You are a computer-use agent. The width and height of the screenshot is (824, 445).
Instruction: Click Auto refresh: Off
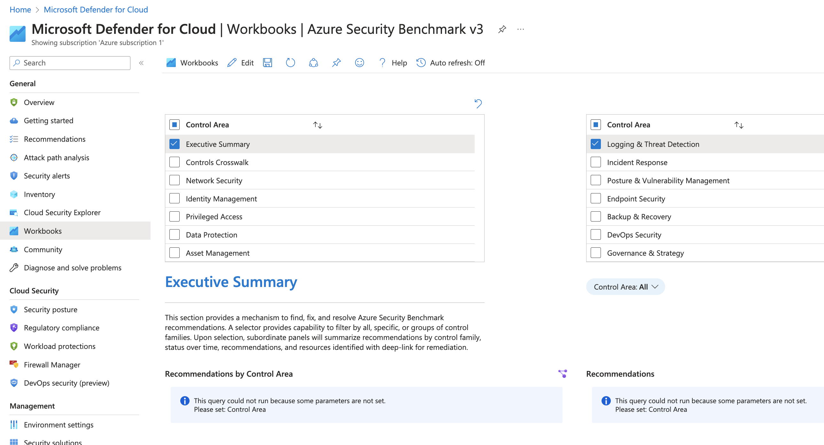[x=450, y=63]
